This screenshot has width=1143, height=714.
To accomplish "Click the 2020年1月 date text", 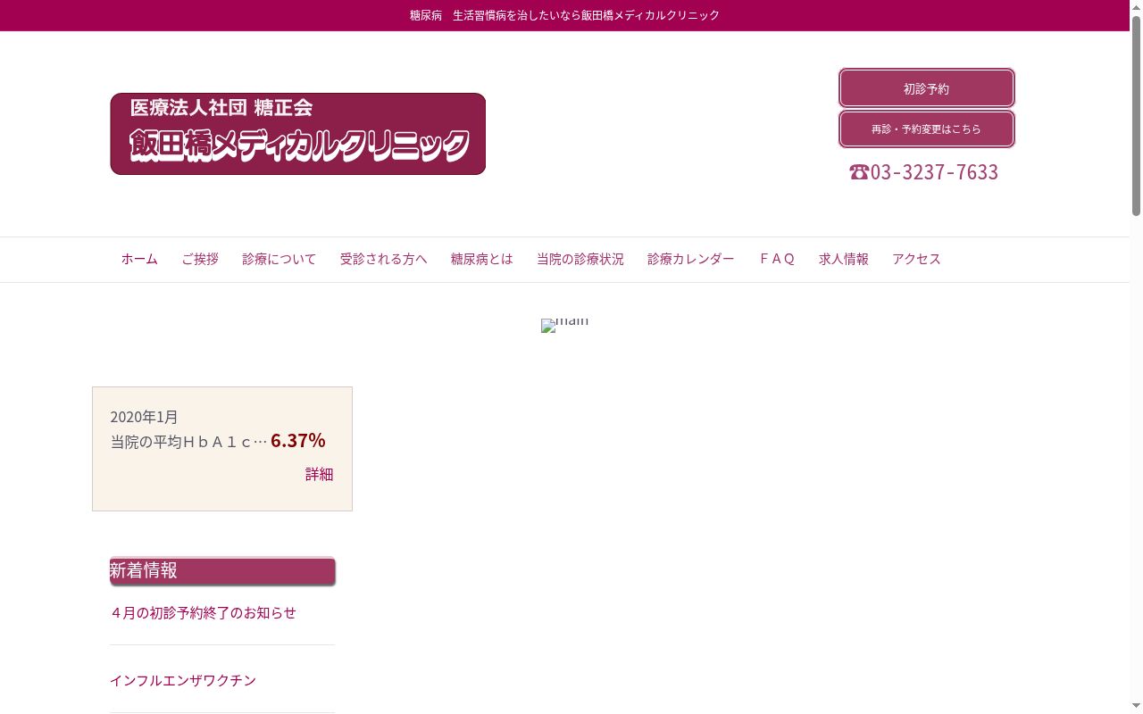I will point(144,417).
